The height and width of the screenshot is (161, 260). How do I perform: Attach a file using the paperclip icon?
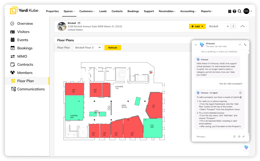point(244,136)
